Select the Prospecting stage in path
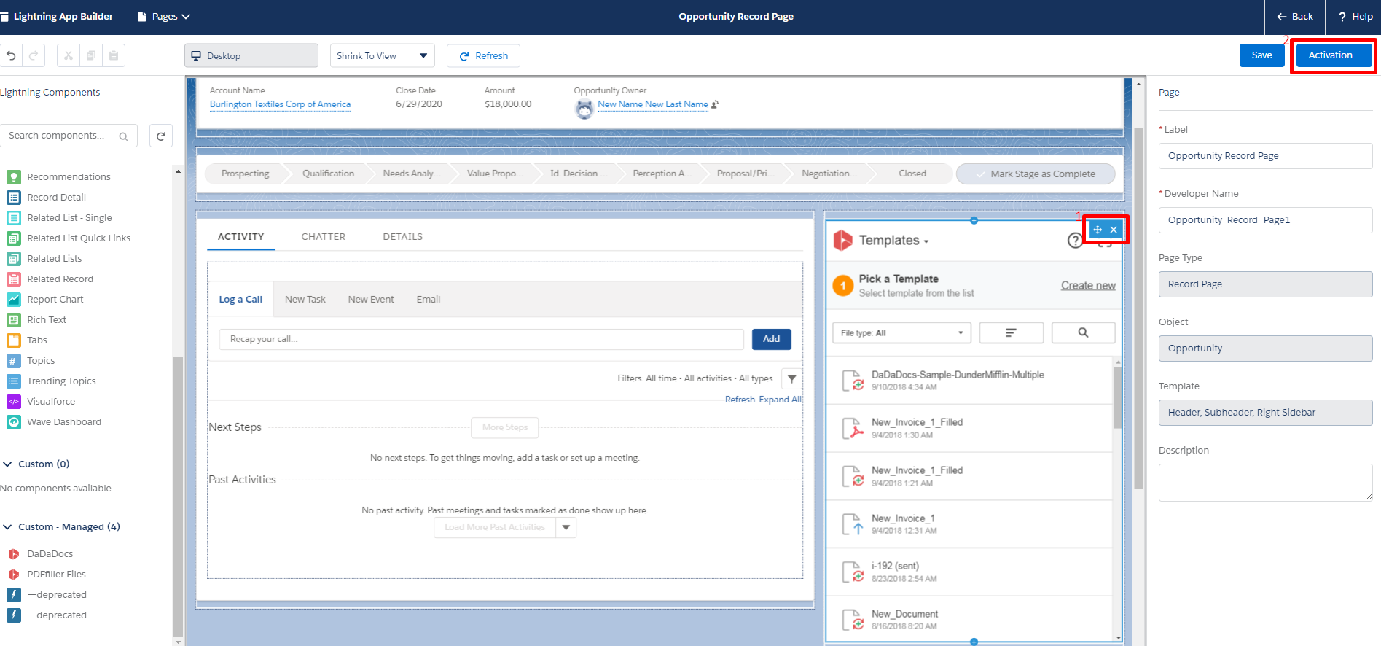Viewport: 1381px width, 646px height. [245, 174]
